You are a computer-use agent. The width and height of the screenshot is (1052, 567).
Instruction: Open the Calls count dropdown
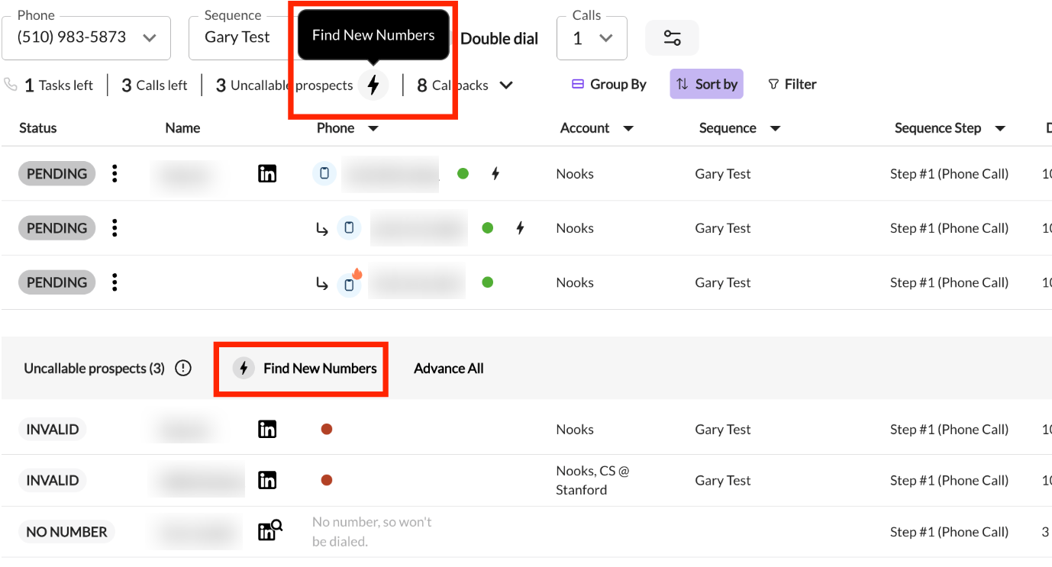click(x=592, y=37)
